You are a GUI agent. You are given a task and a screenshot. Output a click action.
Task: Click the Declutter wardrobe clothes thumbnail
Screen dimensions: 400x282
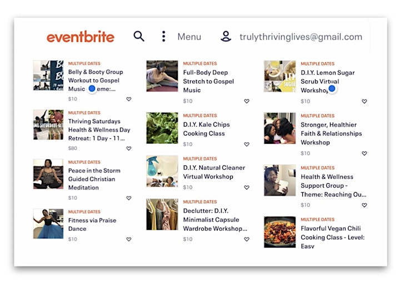tap(162, 214)
